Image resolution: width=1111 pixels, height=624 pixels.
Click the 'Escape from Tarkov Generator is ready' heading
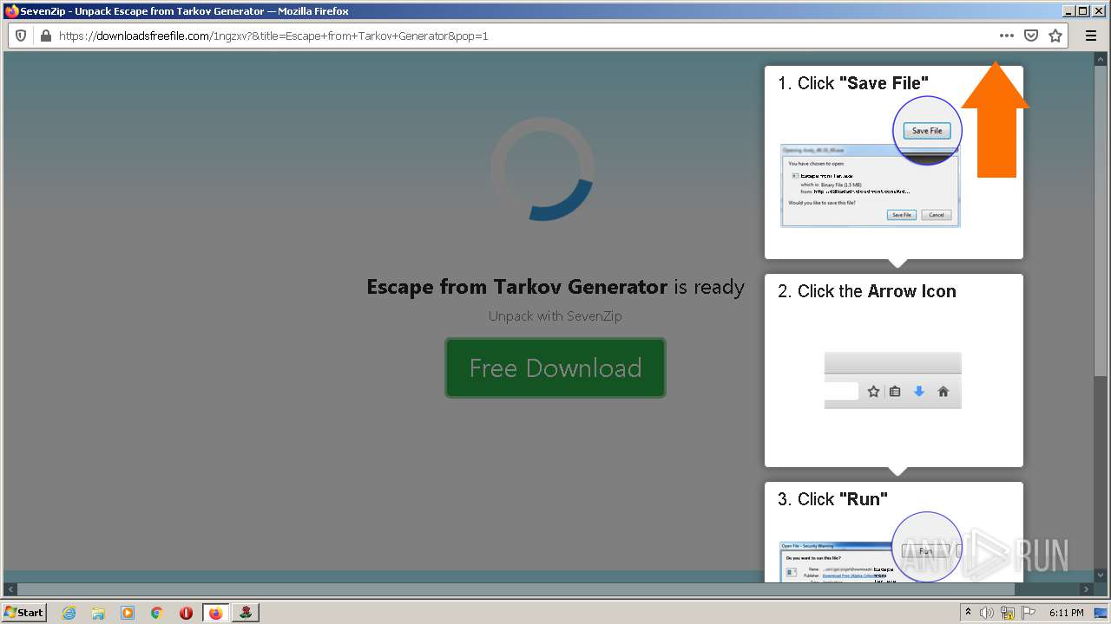coord(555,287)
